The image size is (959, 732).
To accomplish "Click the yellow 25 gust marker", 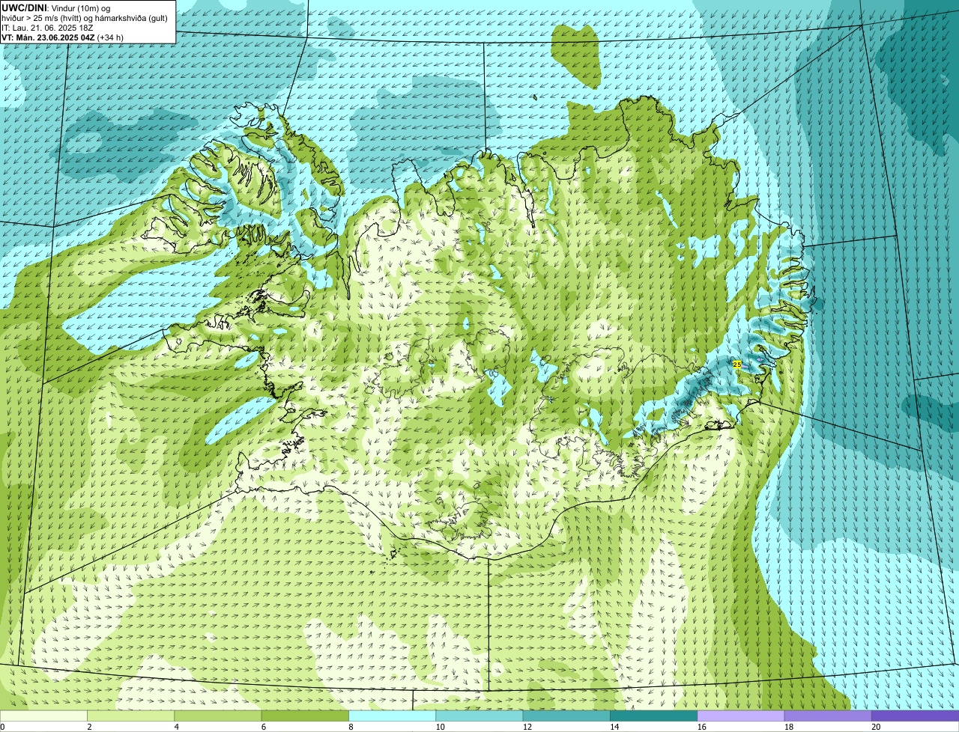I will coord(737,365).
